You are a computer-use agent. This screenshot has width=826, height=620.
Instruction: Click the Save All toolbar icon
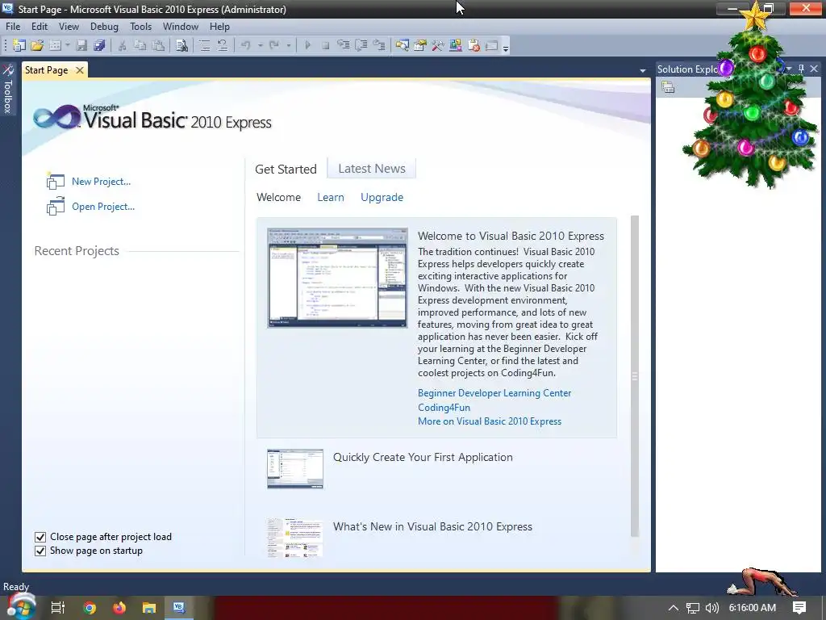[99, 45]
